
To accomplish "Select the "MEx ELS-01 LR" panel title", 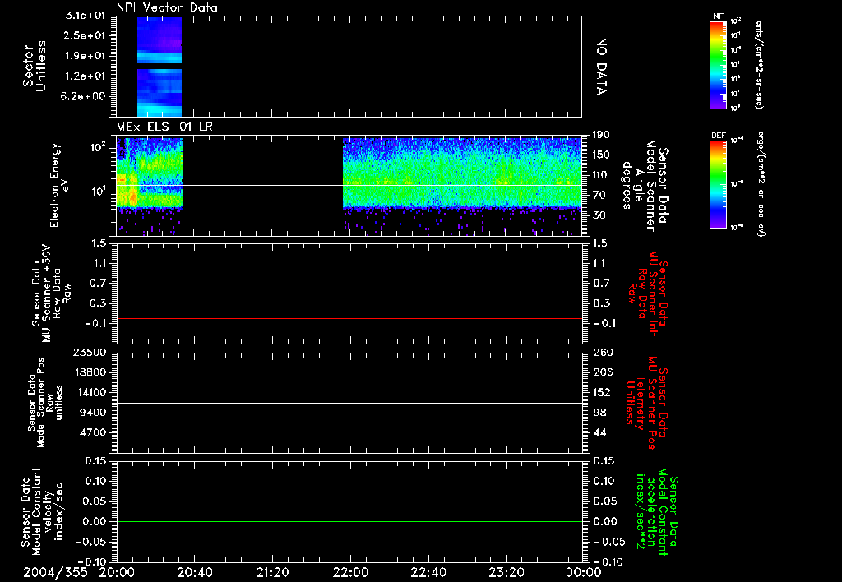I will [164, 127].
